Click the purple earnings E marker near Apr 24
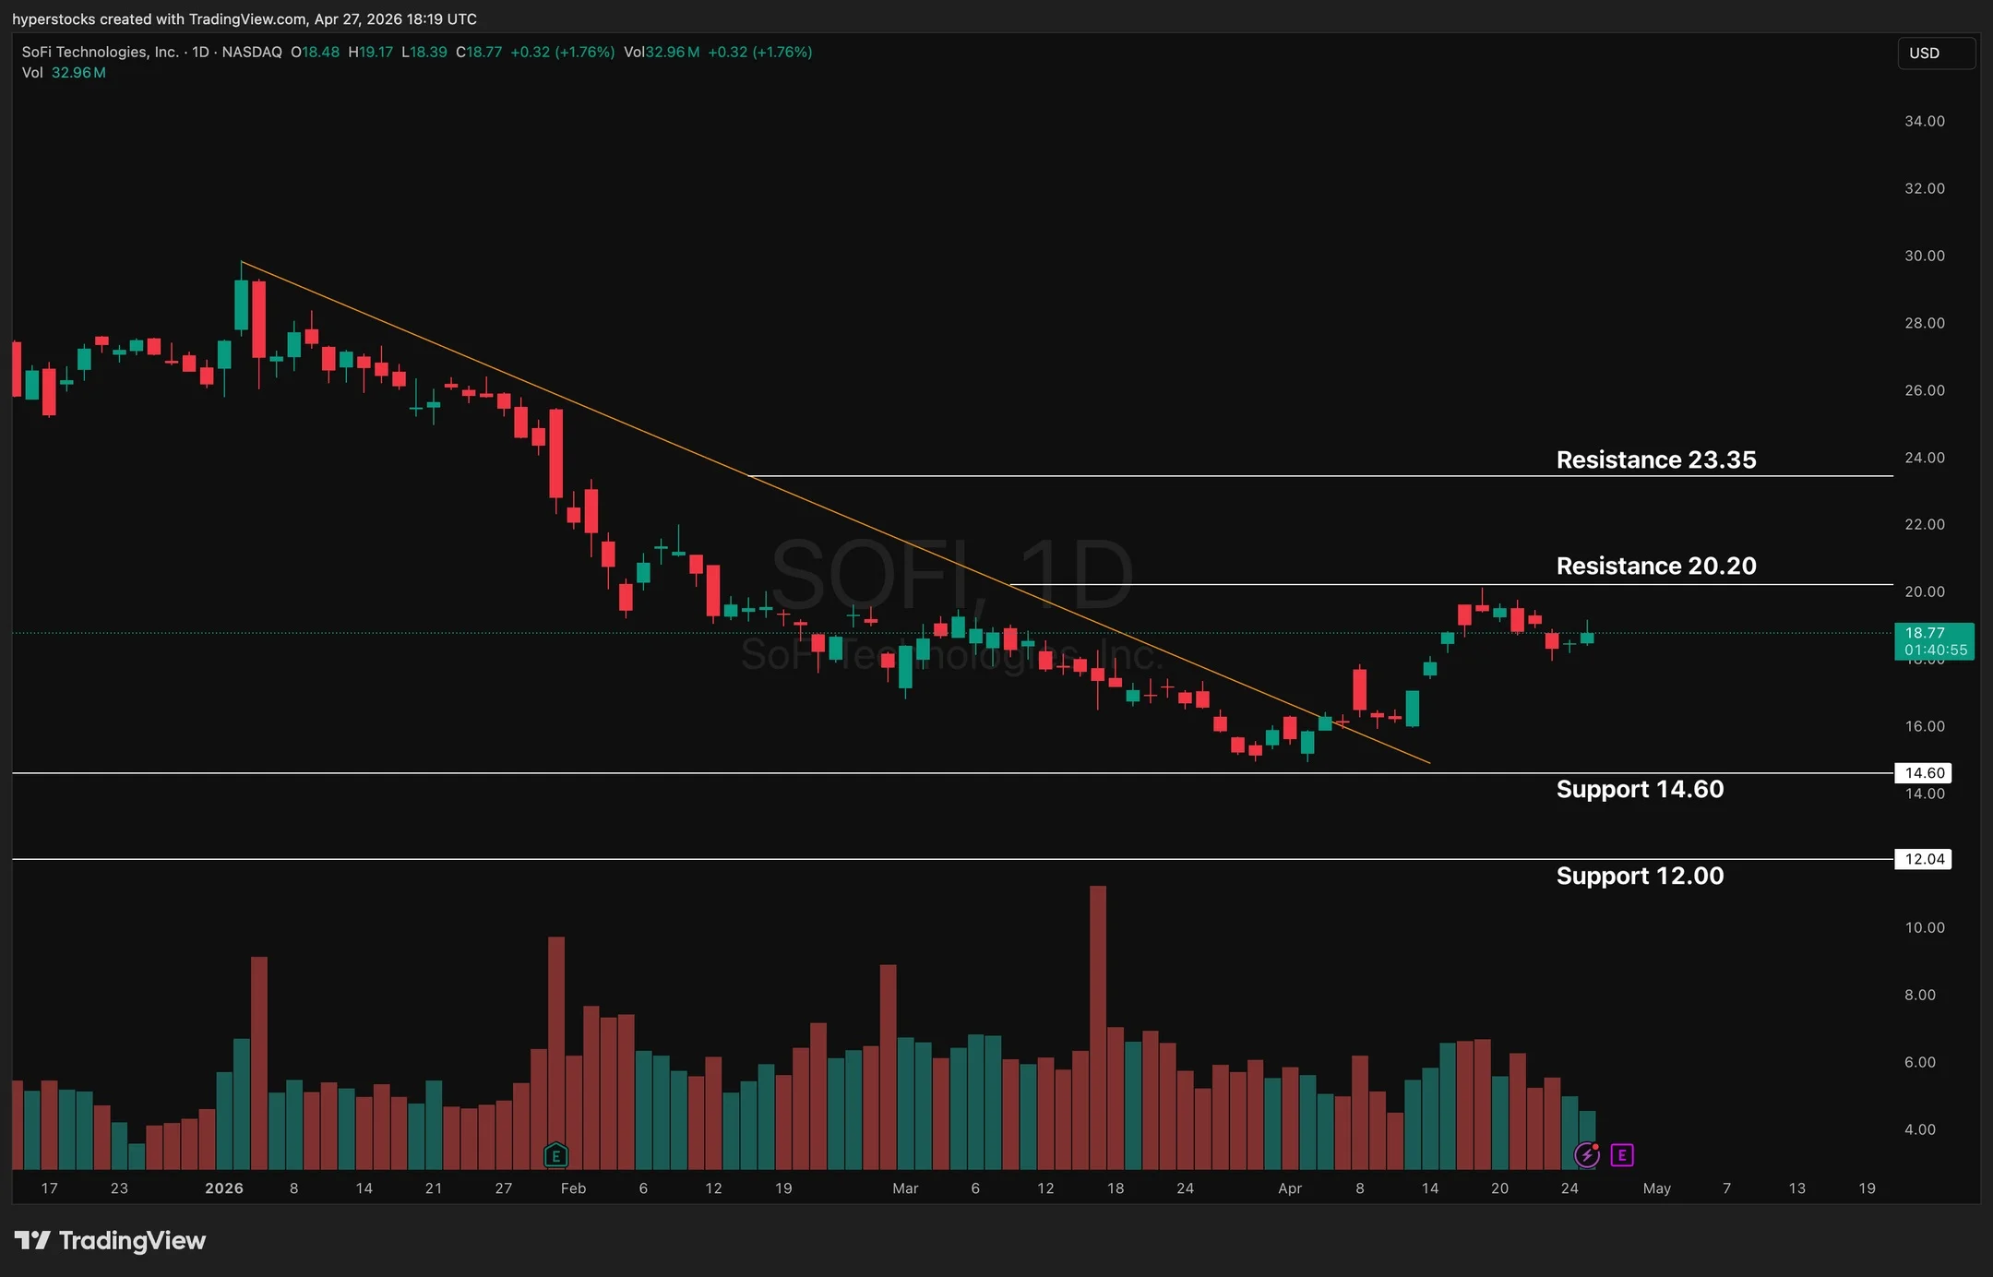The width and height of the screenshot is (1993, 1277). [x=1622, y=1155]
